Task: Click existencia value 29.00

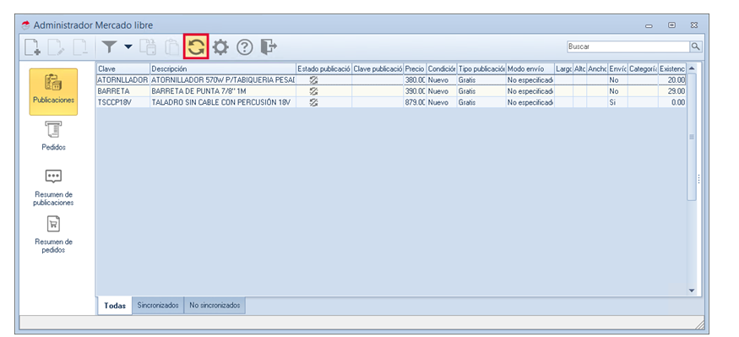Action: tap(672, 91)
